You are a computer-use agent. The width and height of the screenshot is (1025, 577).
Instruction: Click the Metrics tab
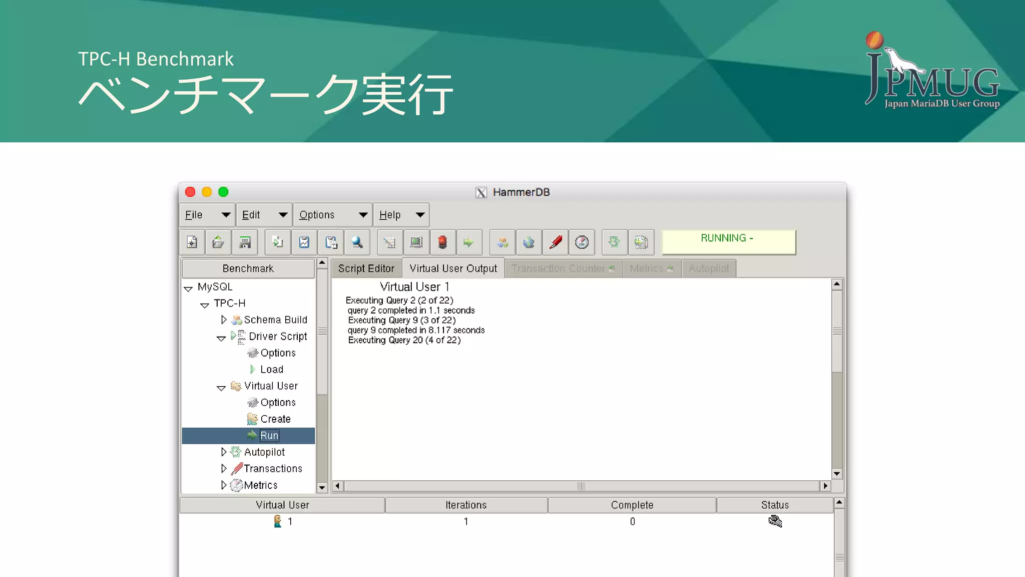pos(652,268)
